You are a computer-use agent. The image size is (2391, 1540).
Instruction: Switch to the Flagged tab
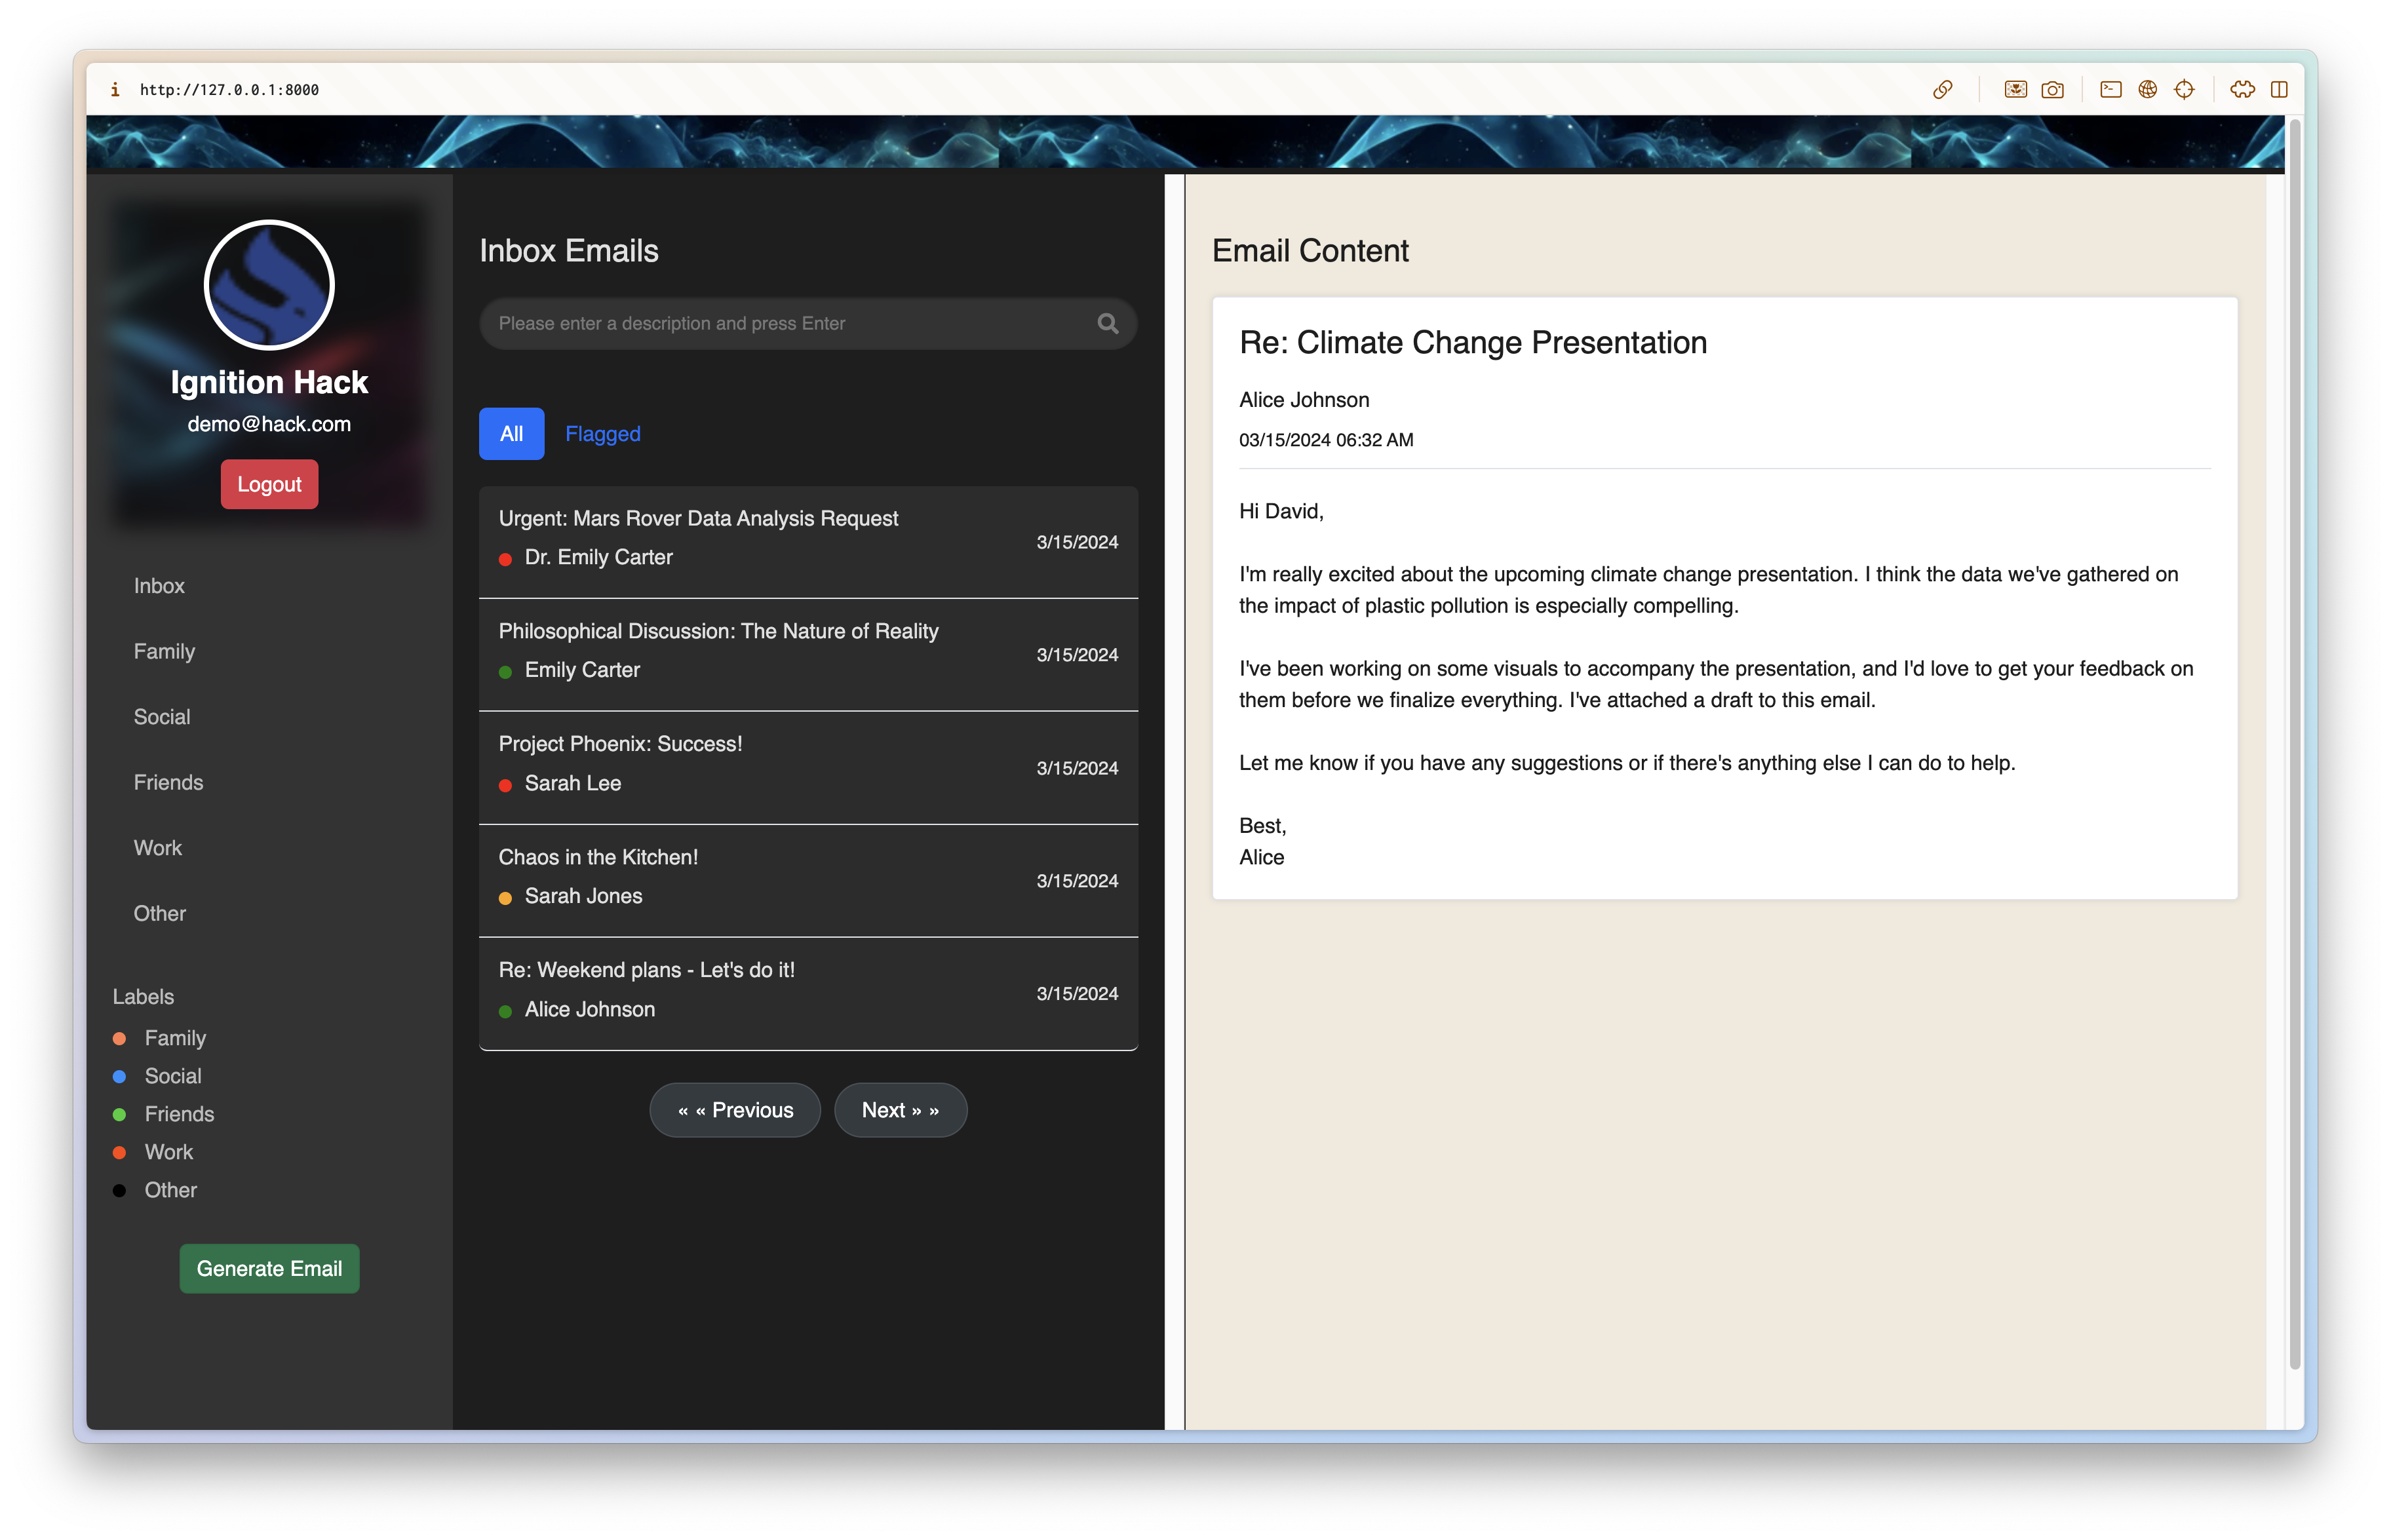pyautogui.click(x=602, y=434)
